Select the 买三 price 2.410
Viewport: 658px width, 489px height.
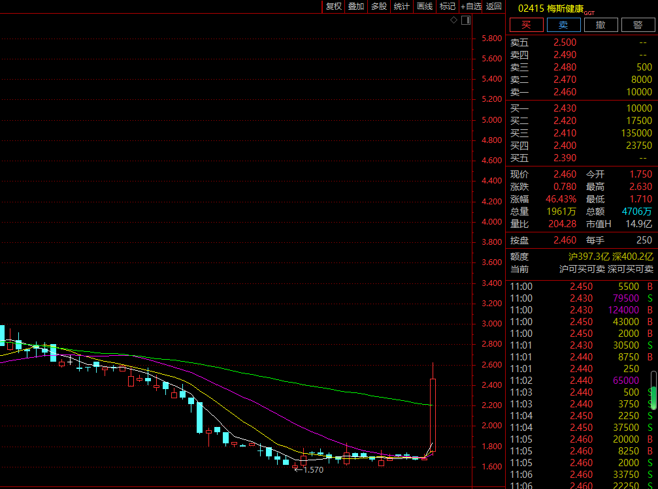coord(565,133)
